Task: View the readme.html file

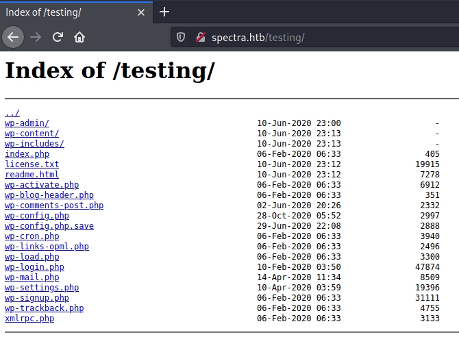Action: coord(32,175)
